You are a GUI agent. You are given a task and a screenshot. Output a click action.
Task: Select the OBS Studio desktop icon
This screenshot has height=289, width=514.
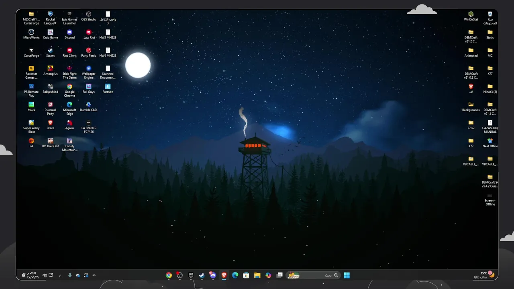(89, 16)
